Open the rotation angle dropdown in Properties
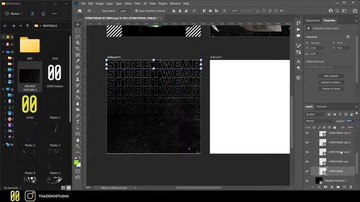Viewport: 360px width, 202px height. pyautogui.click(x=320, y=54)
